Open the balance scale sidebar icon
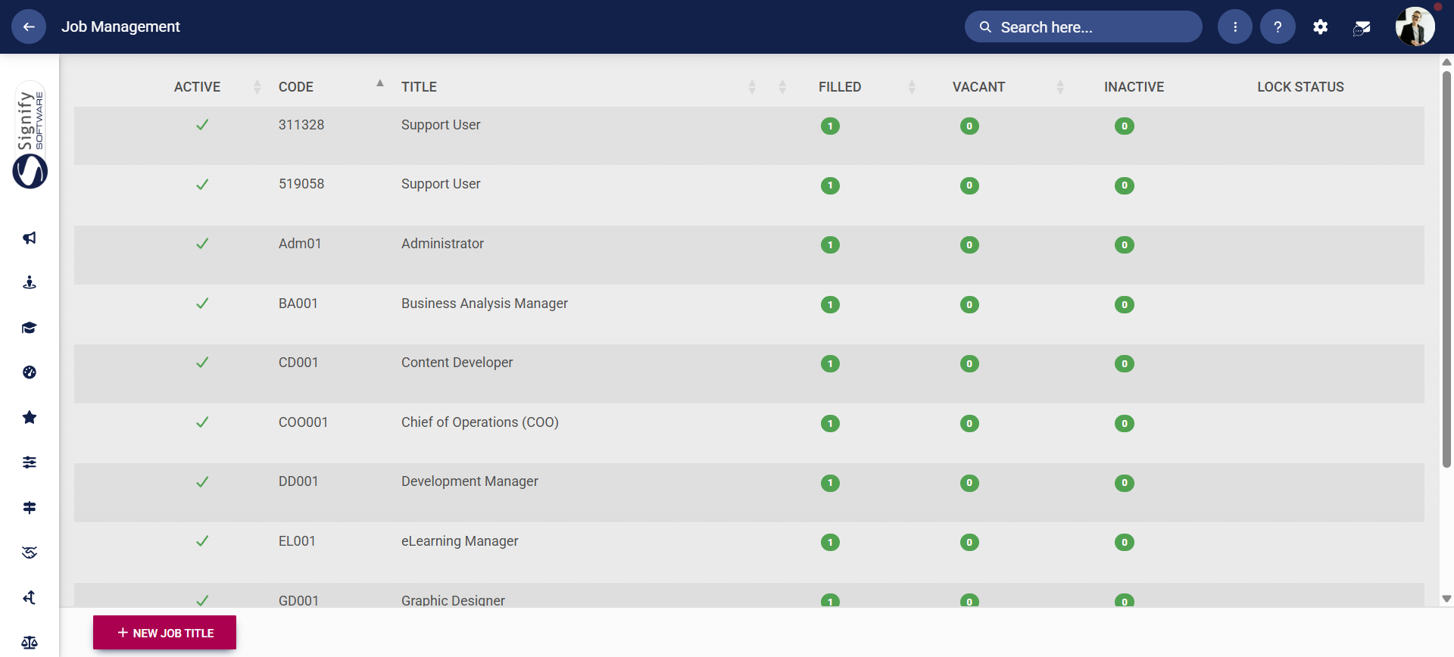This screenshot has height=657, width=1454. pyautogui.click(x=30, y=643)
